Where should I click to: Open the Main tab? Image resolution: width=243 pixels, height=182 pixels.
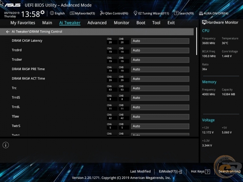(x=47, y=23)
